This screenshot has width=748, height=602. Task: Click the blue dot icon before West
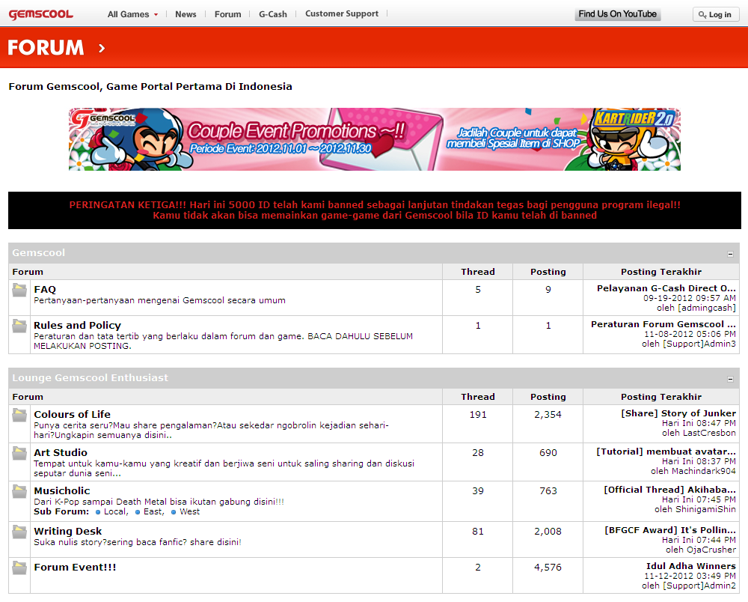click(x=174, y=512)
